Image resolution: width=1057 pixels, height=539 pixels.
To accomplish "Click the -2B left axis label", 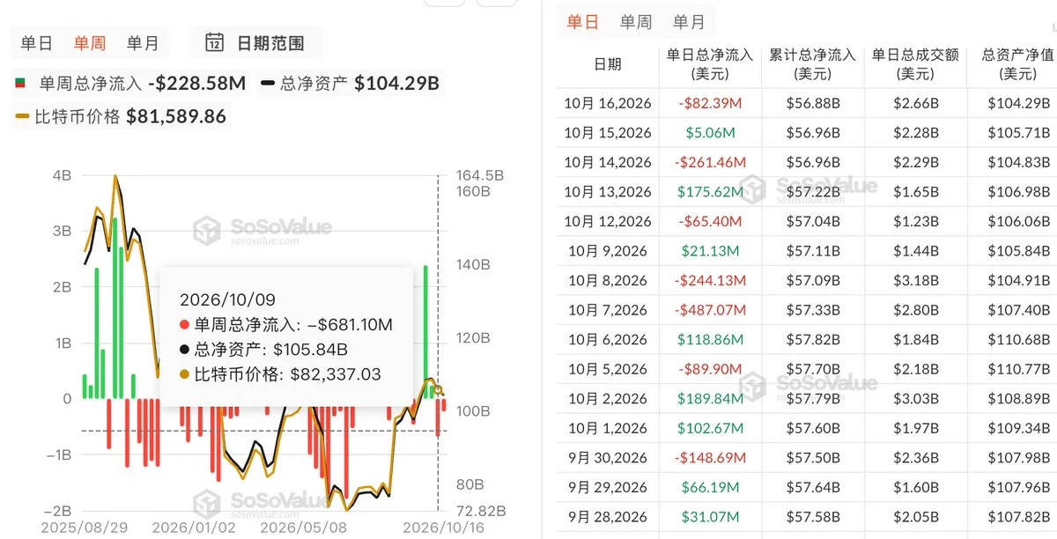I will (58, 511).
